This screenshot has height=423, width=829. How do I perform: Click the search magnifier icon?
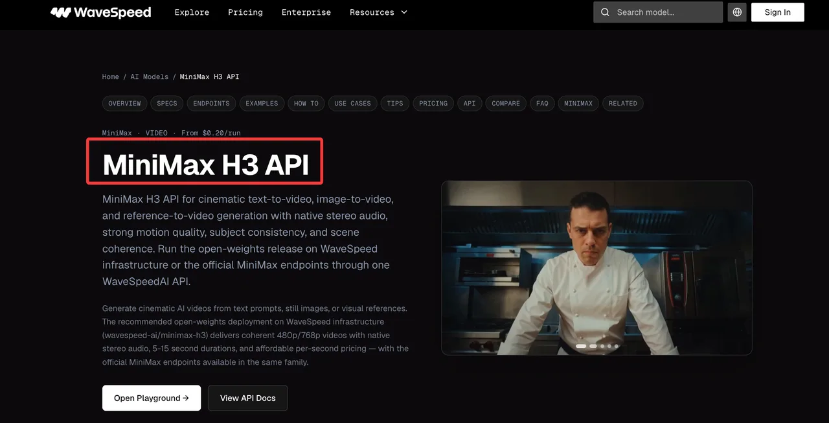click(605, 12)
